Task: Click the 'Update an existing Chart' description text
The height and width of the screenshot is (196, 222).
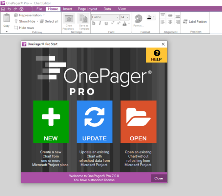Action: click(94, 158)
